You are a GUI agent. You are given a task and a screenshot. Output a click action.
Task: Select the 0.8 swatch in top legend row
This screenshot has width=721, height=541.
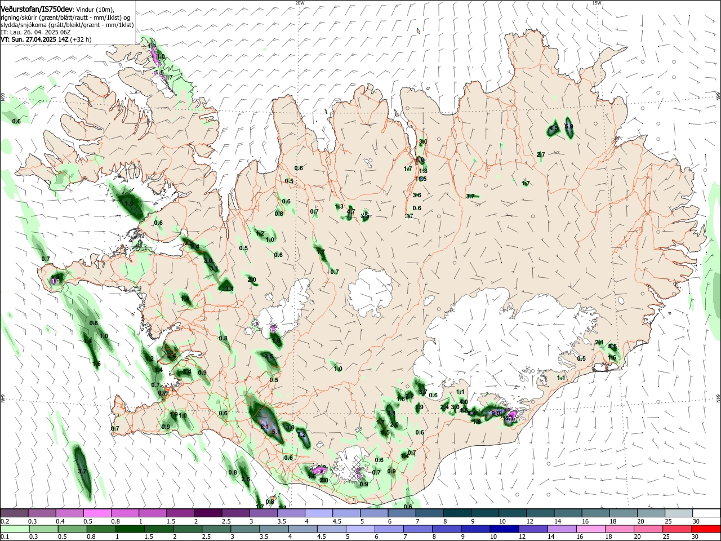click(124, 513)
